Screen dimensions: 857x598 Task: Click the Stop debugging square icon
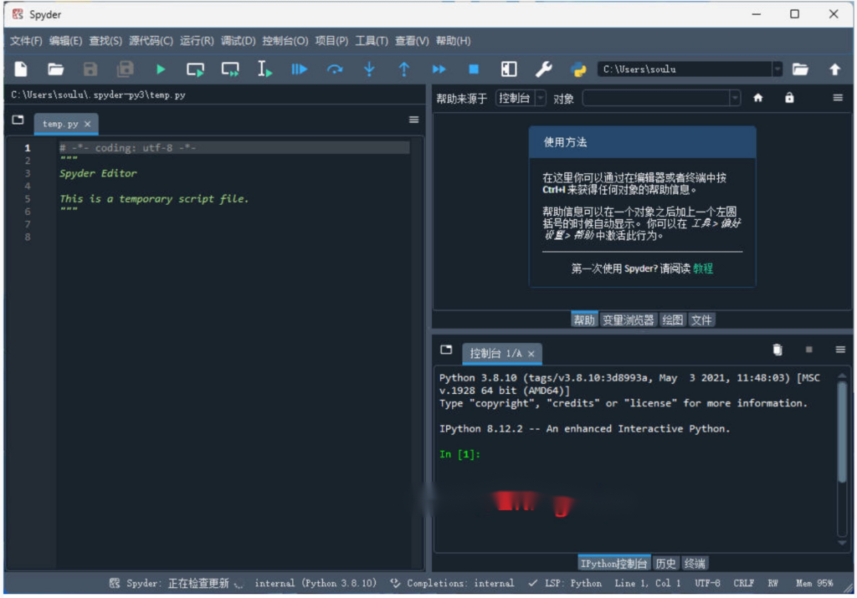pyautogui.click(x=474, y=69)
